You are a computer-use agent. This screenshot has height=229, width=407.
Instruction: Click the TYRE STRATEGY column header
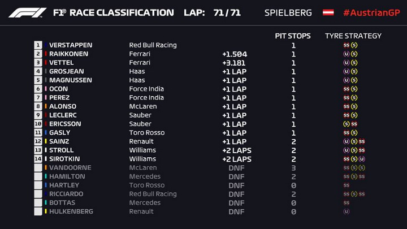click(353, 36)
